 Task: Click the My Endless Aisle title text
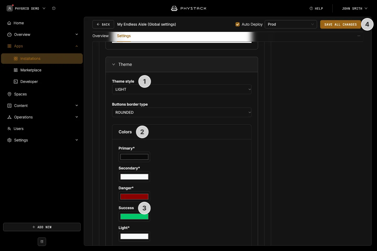point(147,24)
